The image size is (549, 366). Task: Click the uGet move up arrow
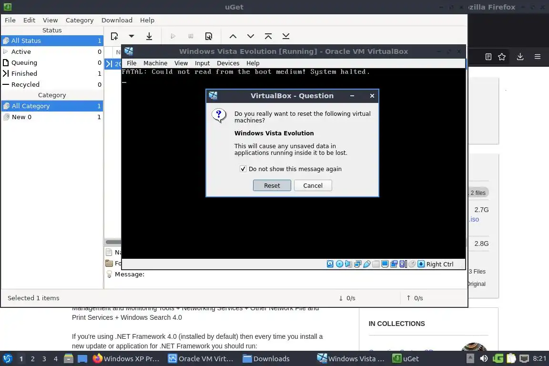click(x=233, y=36)
